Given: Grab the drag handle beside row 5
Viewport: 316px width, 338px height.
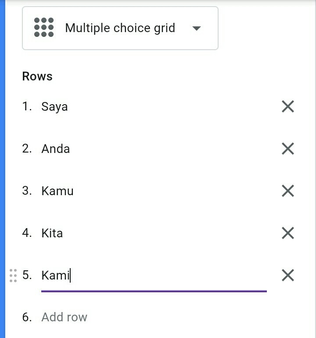Looking at the screenshot, I should (13, 275).
